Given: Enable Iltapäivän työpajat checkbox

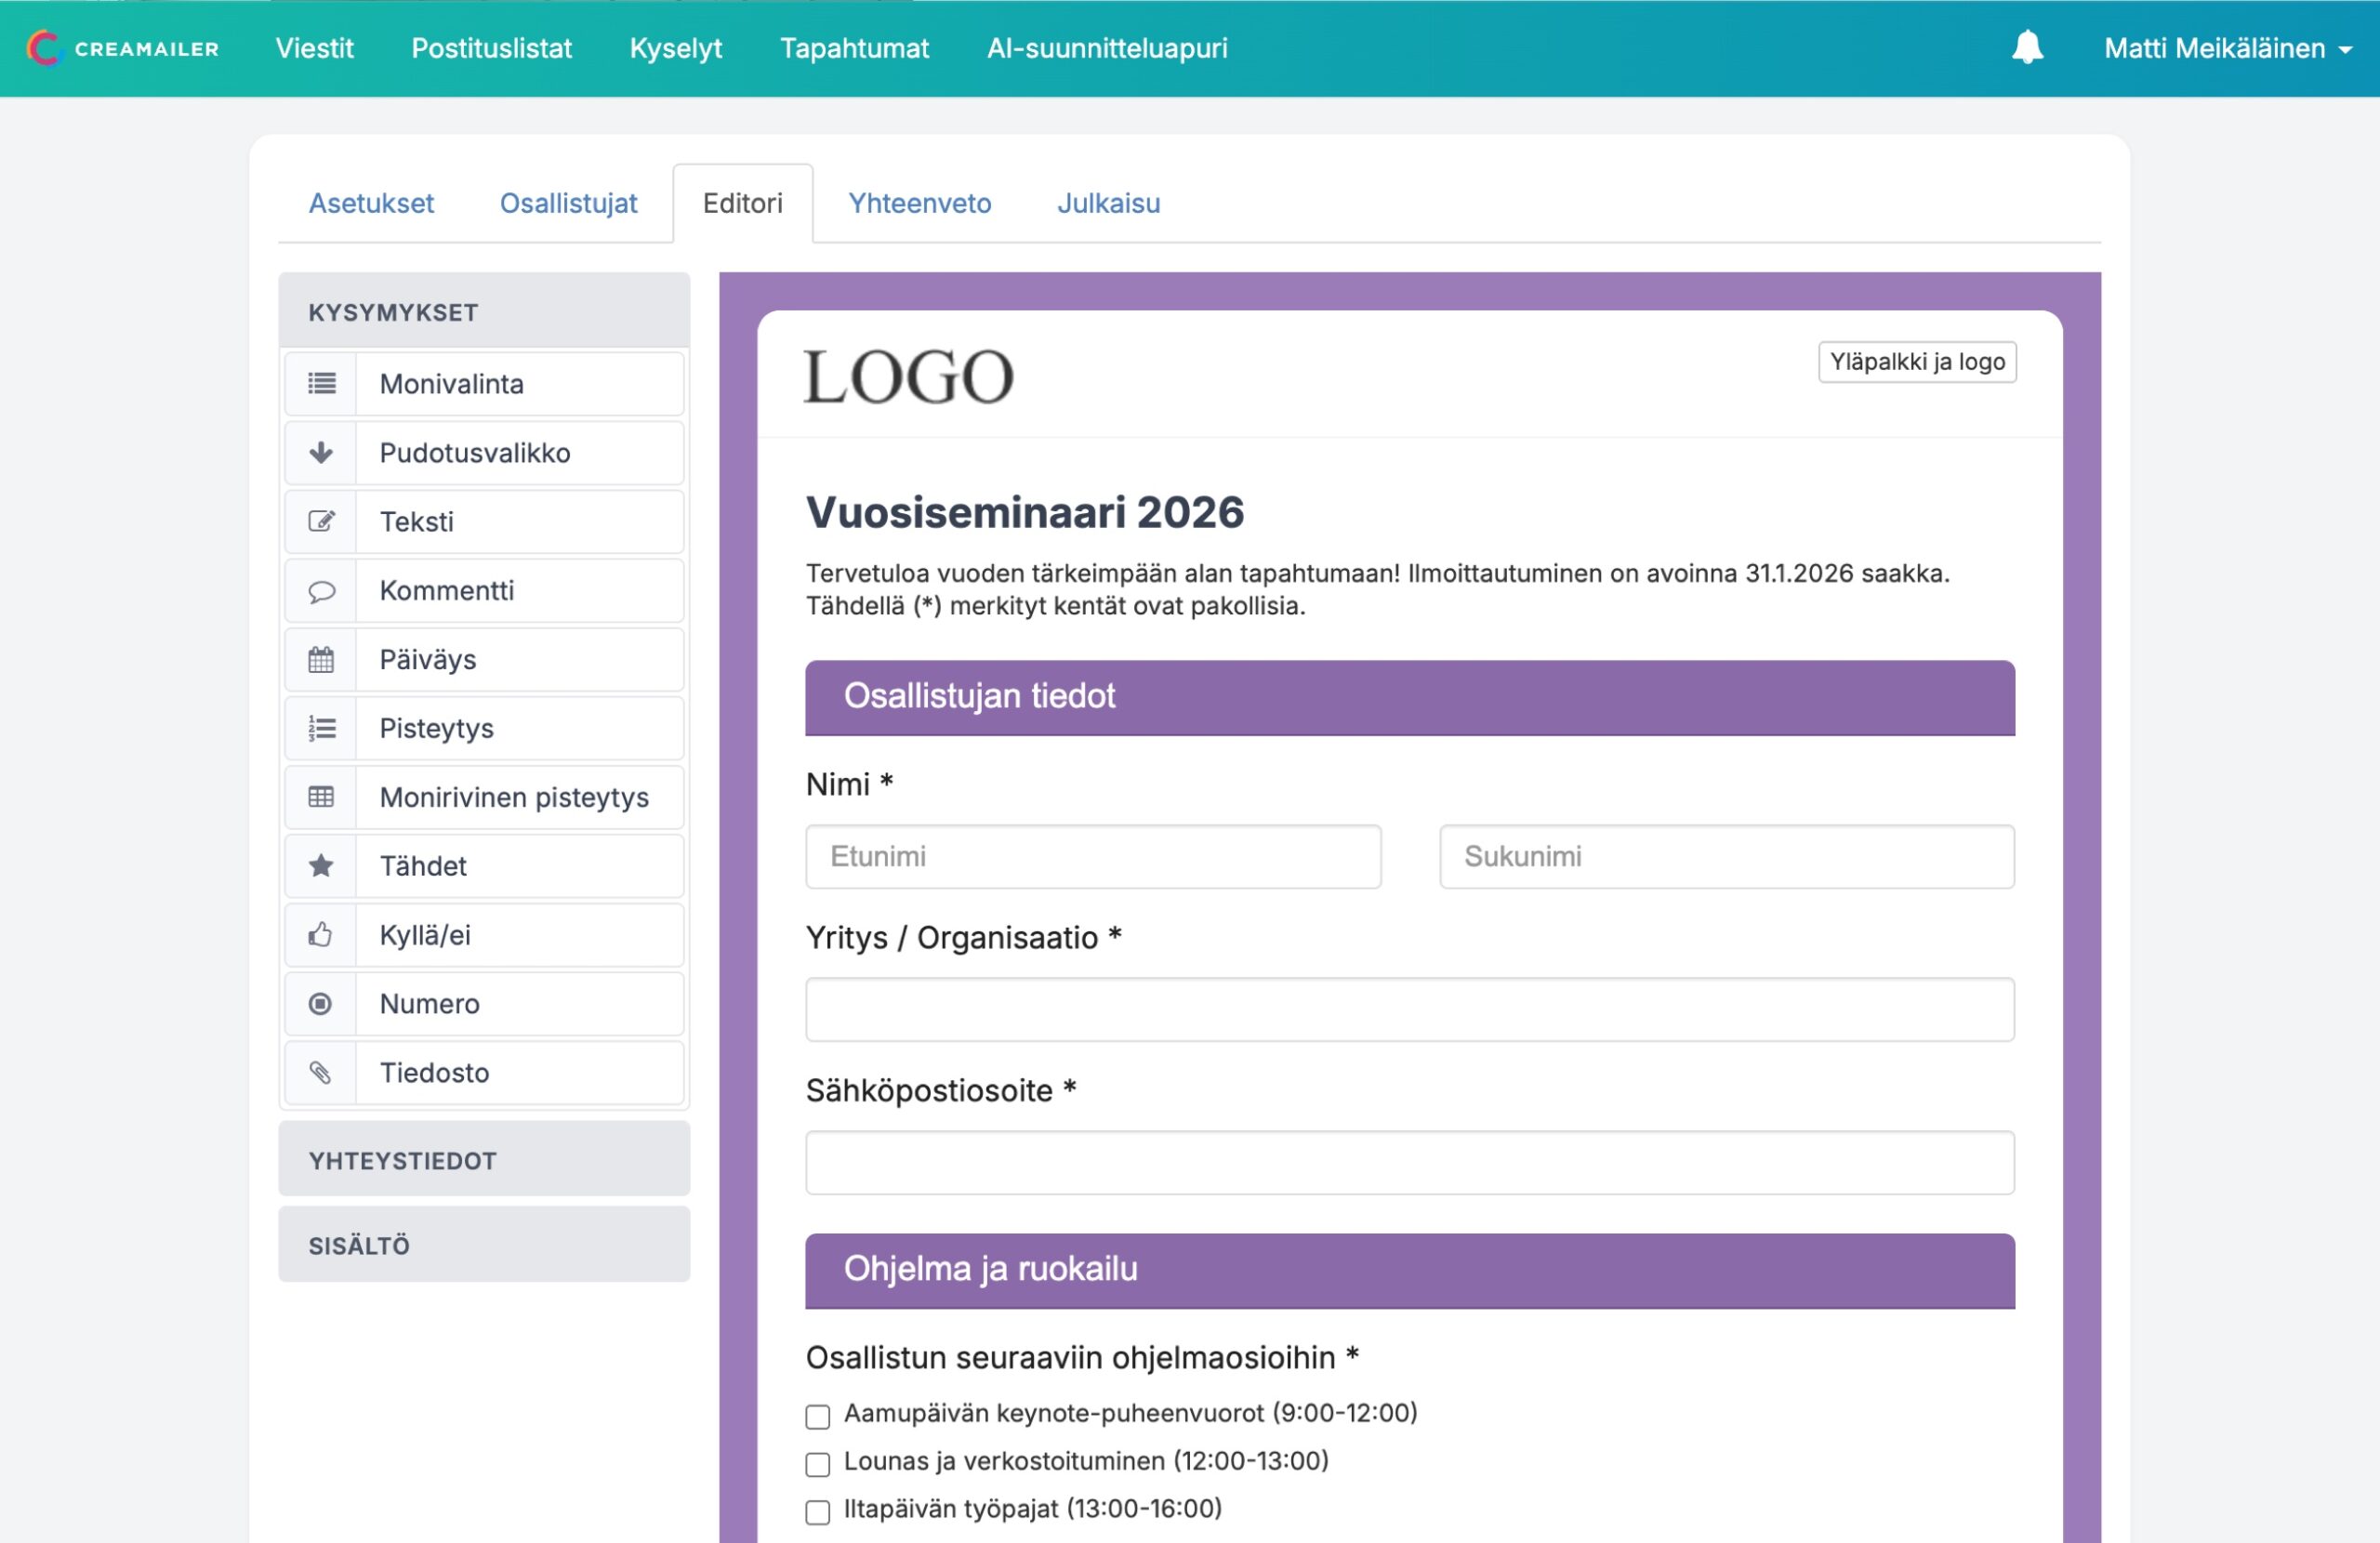Looking at the screenshot, I should 817,1511.
